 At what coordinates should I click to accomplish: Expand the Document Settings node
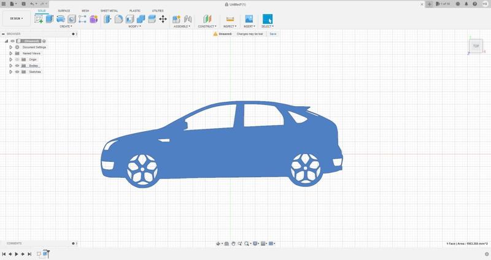pos(10,47)
